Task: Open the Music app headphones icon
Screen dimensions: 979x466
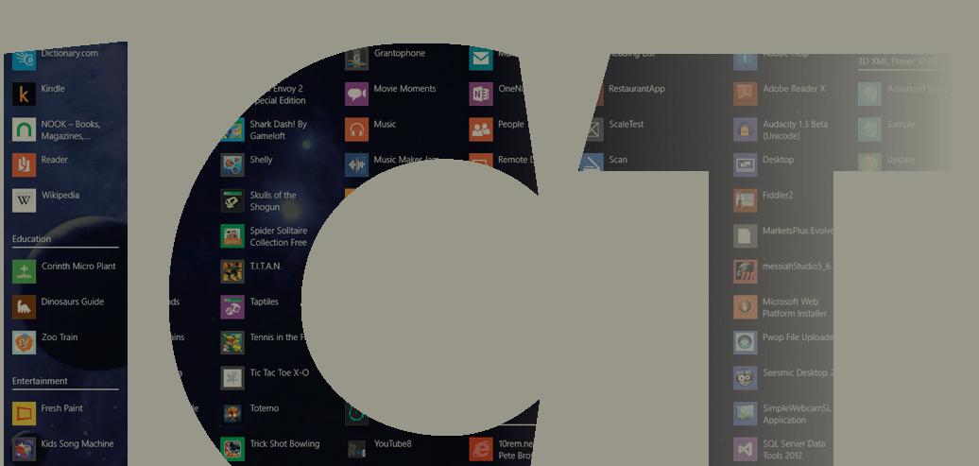Action: [356, 129]
